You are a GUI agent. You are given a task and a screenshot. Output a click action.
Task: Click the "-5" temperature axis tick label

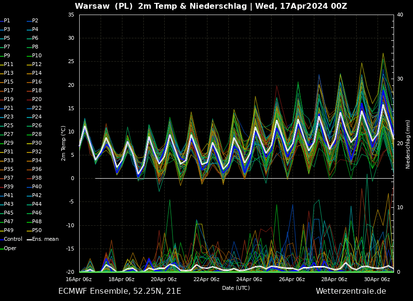coord(71,202)
